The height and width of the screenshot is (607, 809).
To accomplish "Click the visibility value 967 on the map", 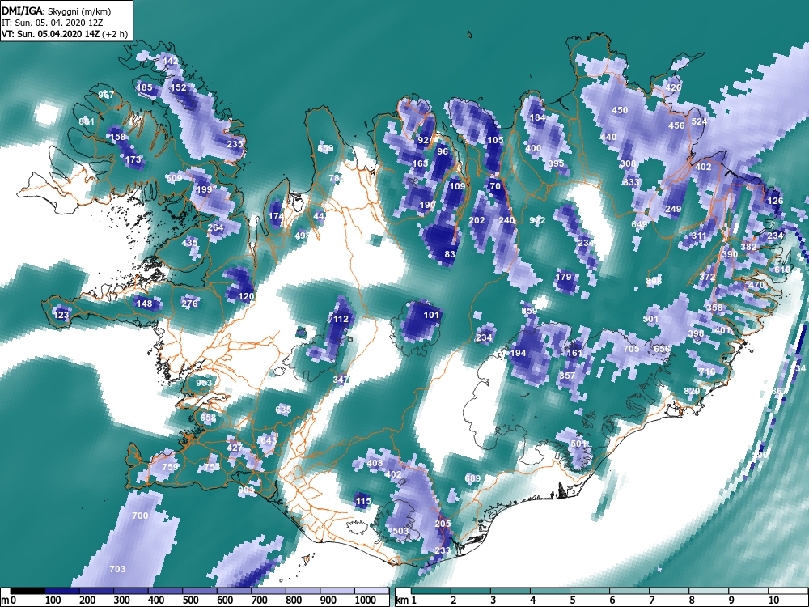I will 106,95.
